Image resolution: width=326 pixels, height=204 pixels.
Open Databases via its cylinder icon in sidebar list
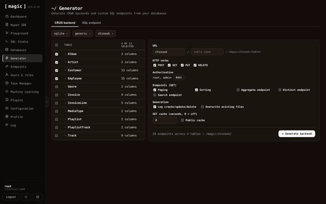[x=7, y=49]
